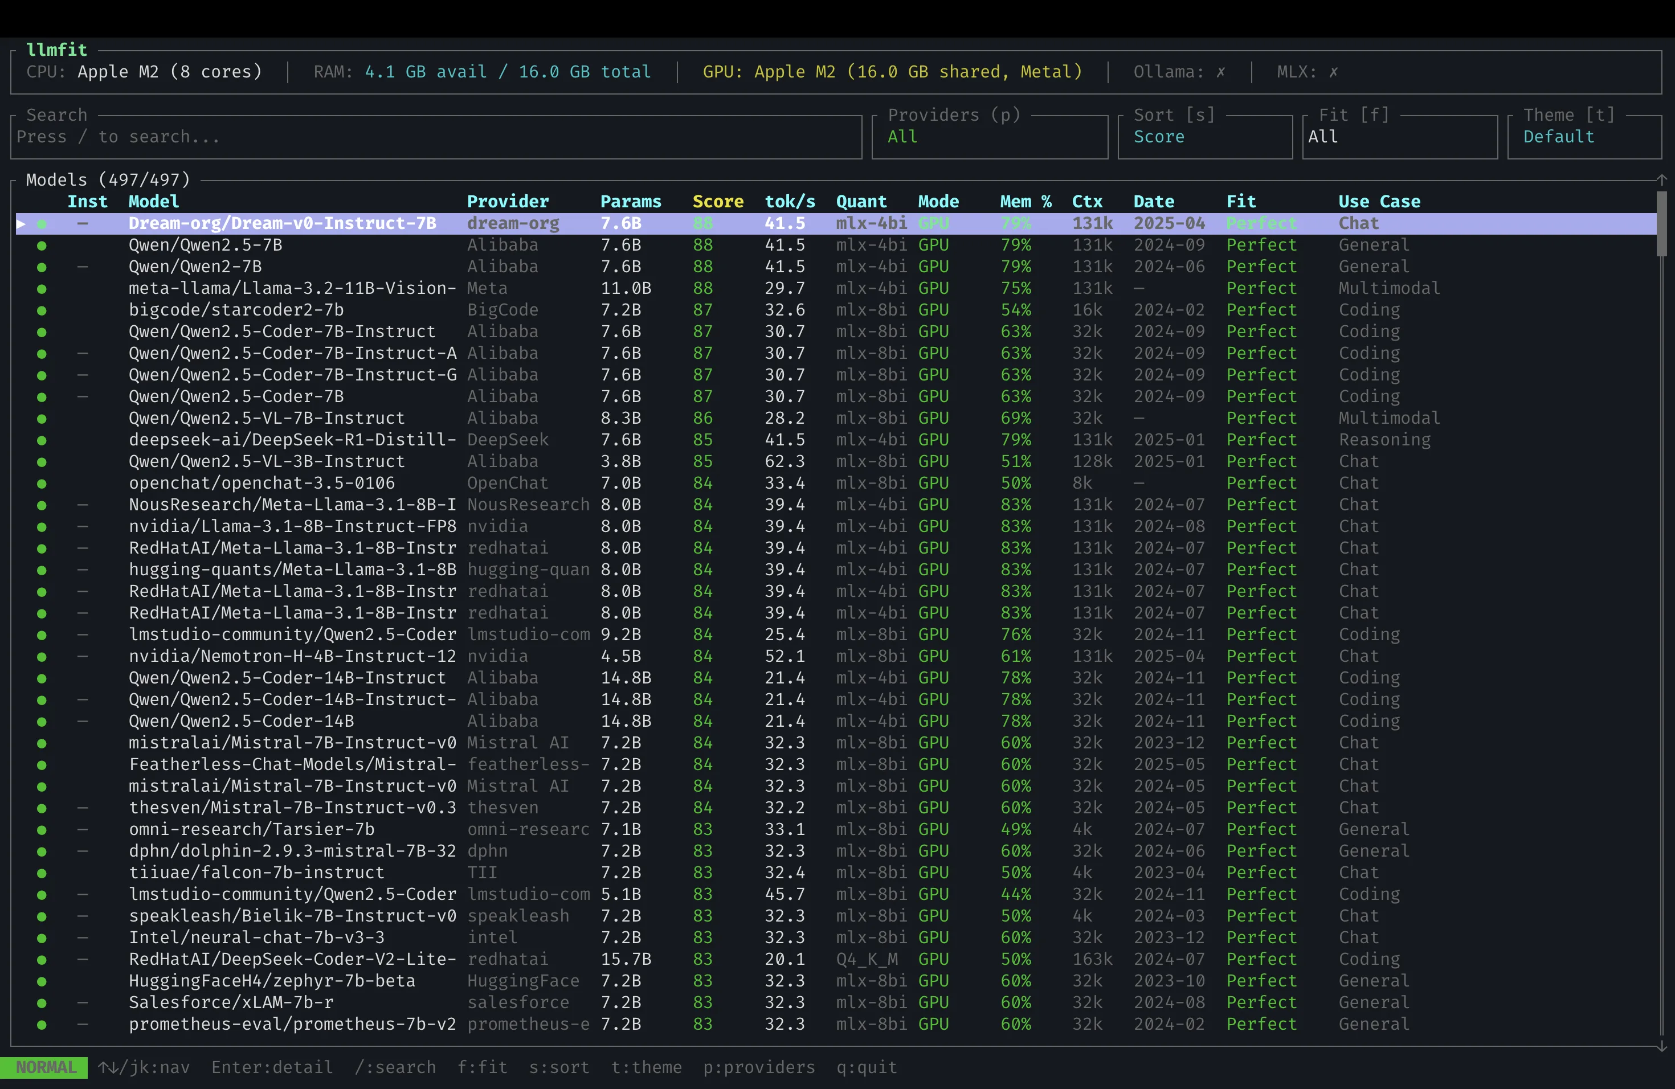Click the Inst dash for Qwen/Qwen2.5-Coder-7B row
The image size is (1675, 1089).
(83, 397)
